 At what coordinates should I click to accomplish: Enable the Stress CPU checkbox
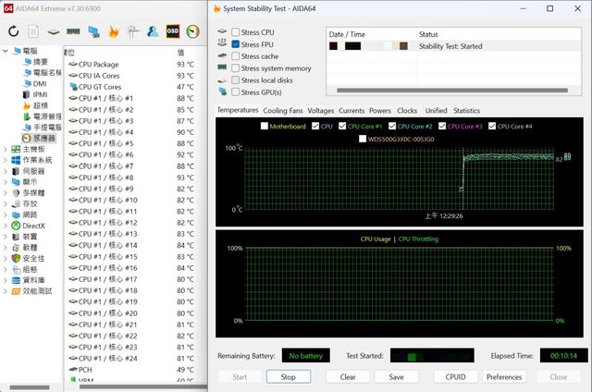point(236,32)
